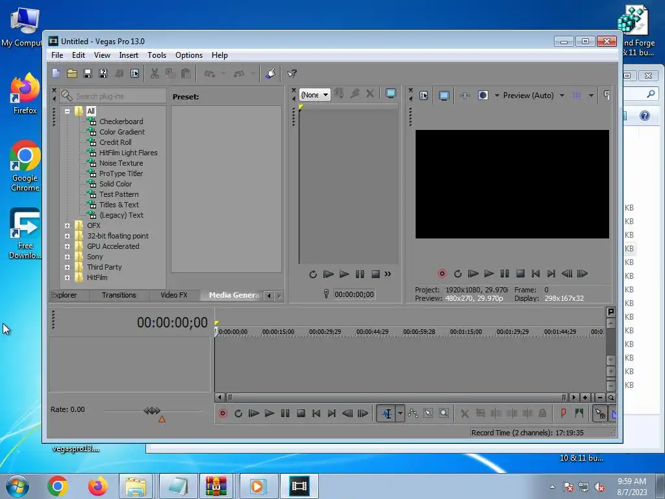
Task: Pause playback in video preview
Action: 504,274
